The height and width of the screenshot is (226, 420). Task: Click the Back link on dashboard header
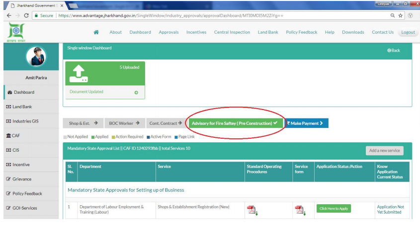tap(394, 50)
